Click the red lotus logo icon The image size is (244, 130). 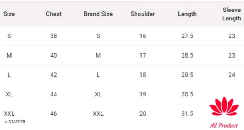(224, 106)
